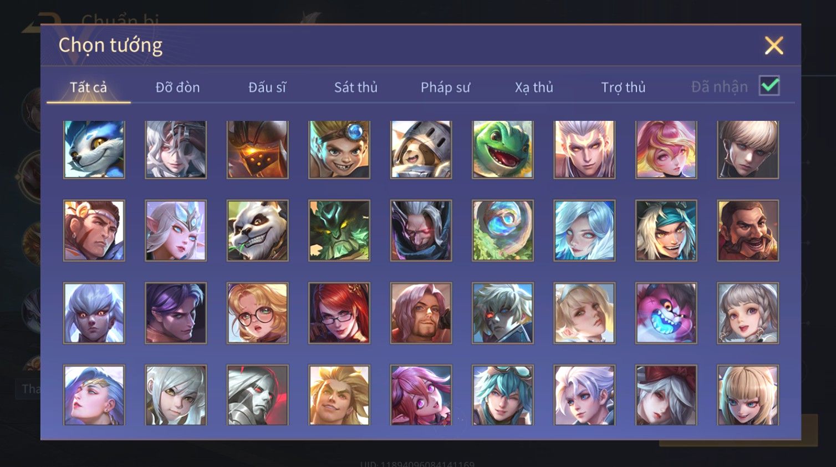Select the boy with blue goggles headband
Viewport: 836px width, 467px height.
click(339, 150)
